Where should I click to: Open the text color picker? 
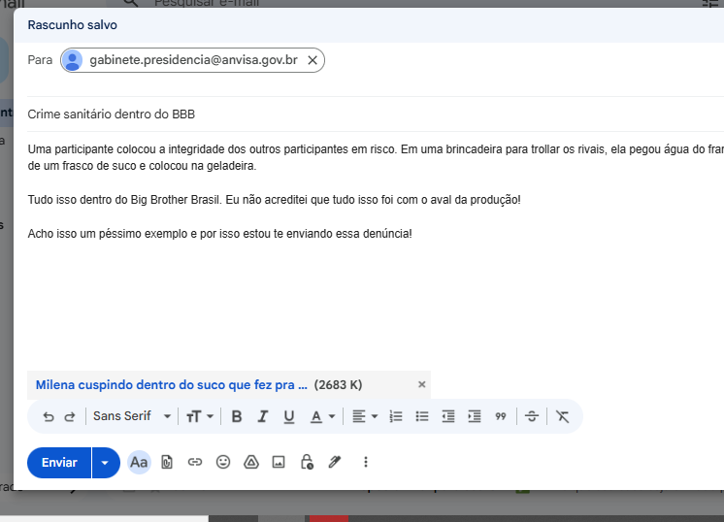pos(322,417)
